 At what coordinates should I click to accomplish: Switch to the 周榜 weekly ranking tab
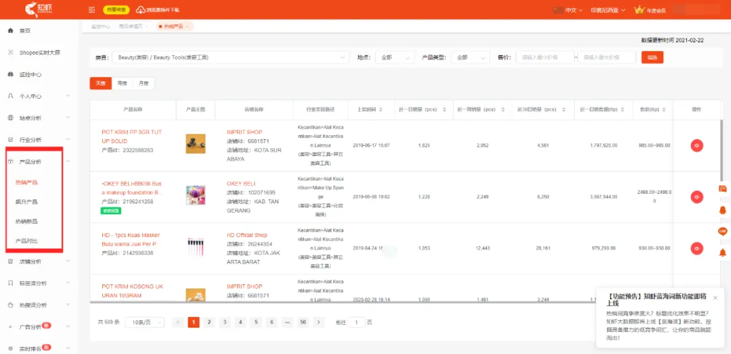[x=122, y=83]
